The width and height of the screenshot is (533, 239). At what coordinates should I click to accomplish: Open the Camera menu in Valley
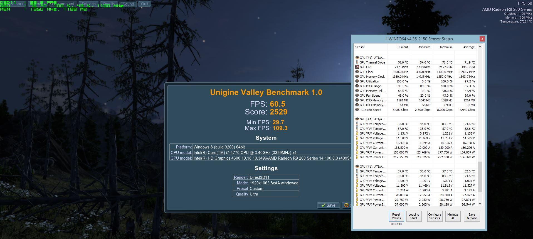click(38, 4)
